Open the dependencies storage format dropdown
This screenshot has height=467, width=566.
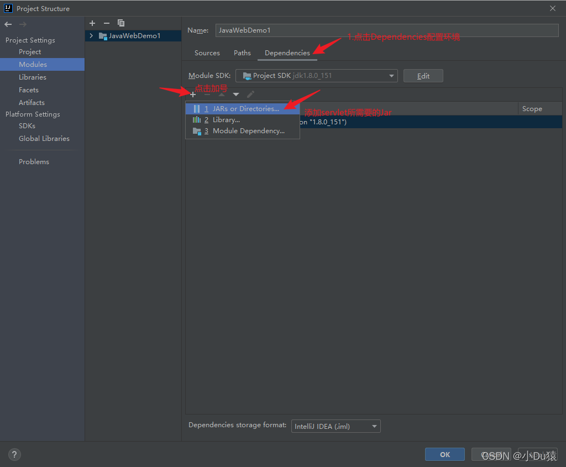tap(336, 426)
